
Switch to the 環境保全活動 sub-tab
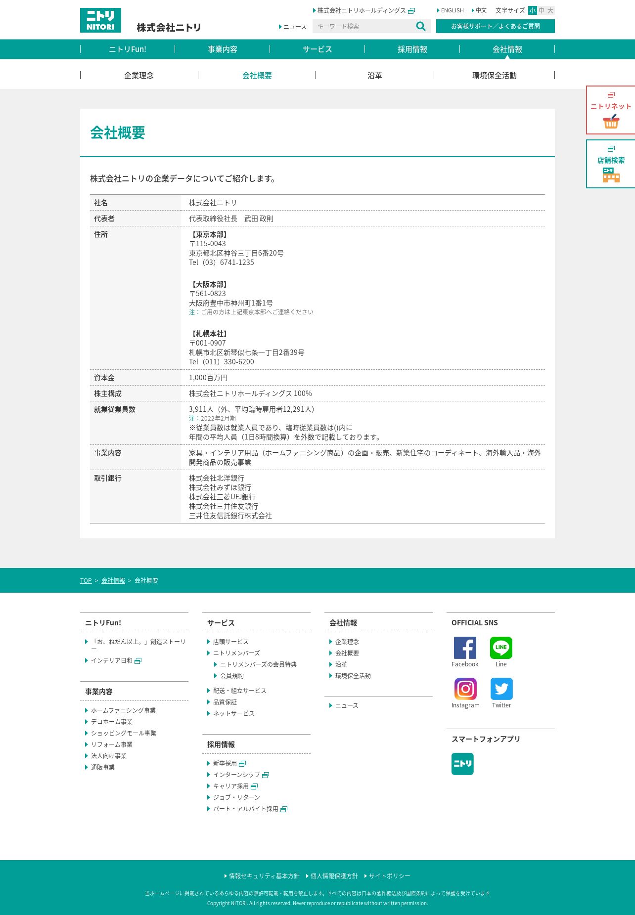pyautogui.click(x=495, y=75)
